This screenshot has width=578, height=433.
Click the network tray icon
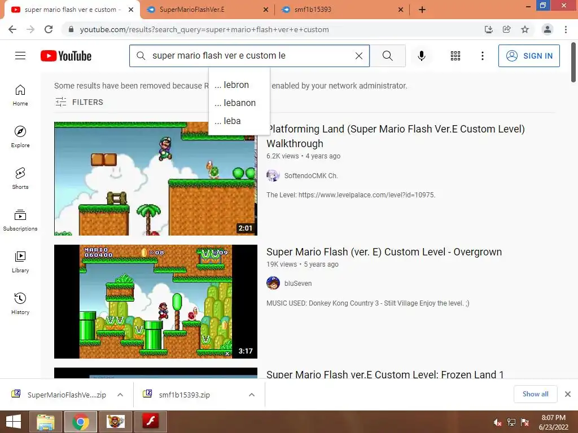pyautogui.click(x=511, y=422)
